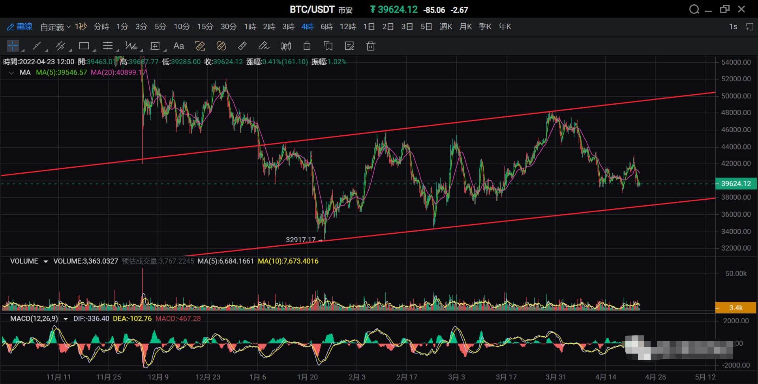Select the rectangle shape drawing tool
This screenshot has height=384, width=758.
tap(84, 46)
